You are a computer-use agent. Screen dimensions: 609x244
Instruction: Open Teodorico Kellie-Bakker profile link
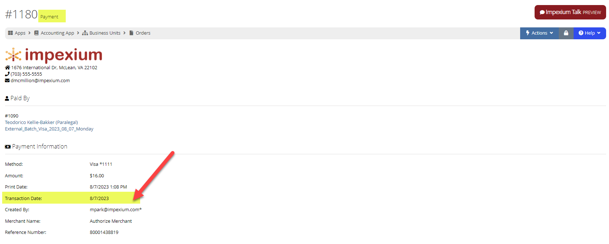[42, 123]
